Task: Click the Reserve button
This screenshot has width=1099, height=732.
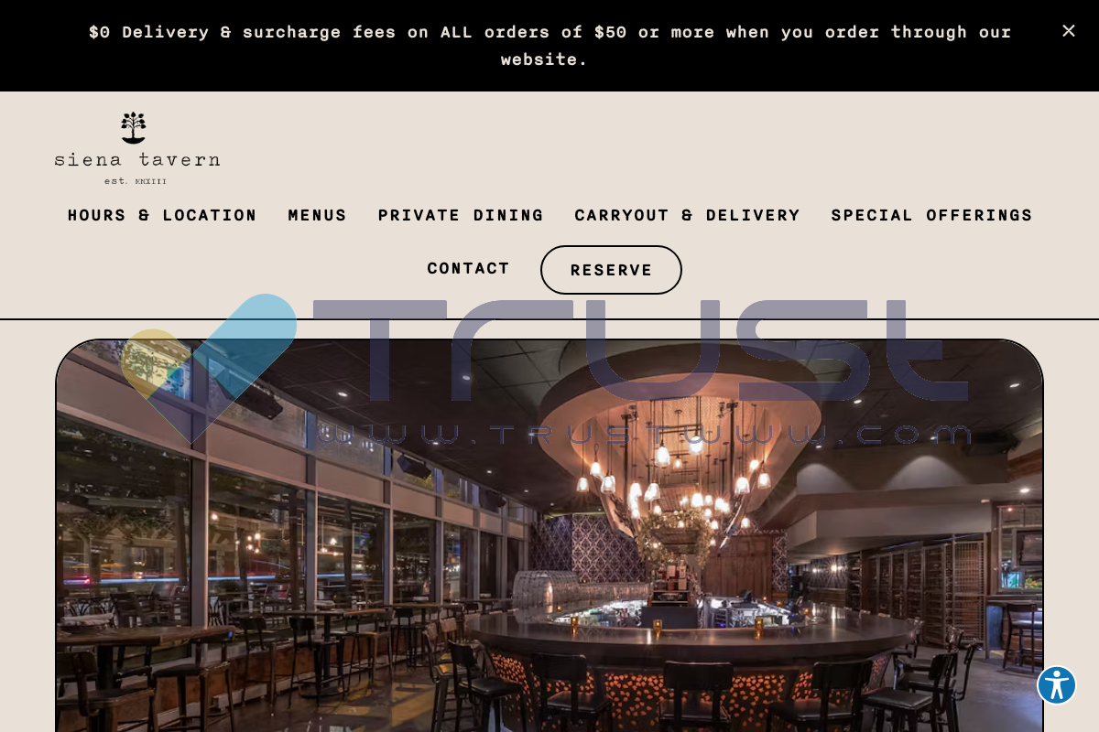Action: tap(611, 270)
